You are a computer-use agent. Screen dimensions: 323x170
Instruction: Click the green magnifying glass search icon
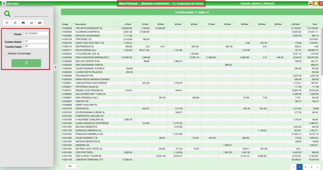(7, 14)
